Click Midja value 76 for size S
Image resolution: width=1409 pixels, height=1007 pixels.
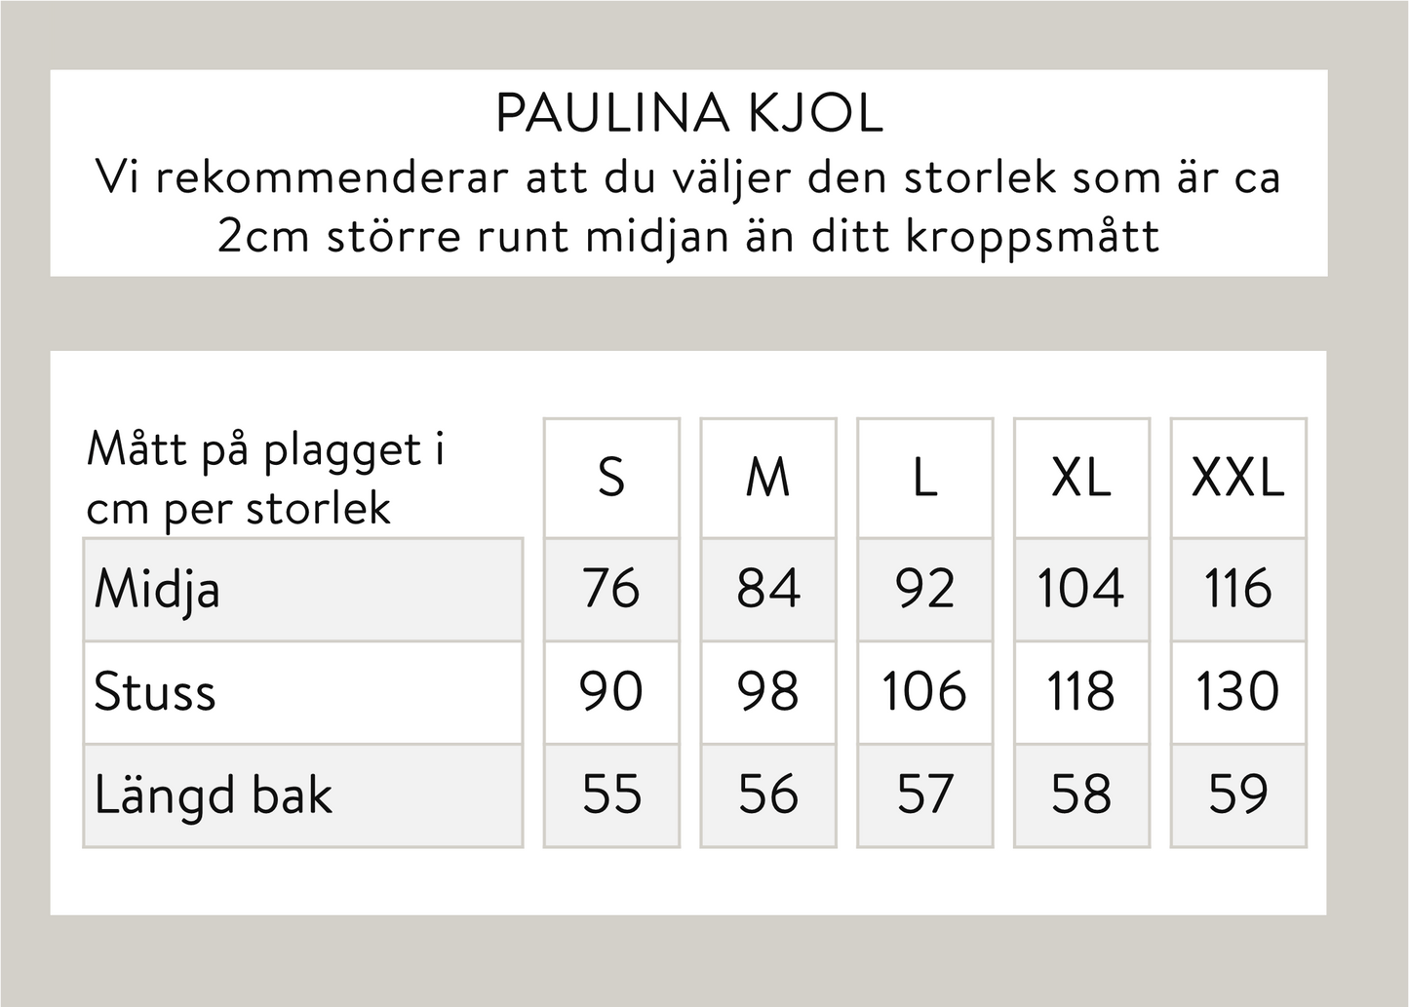click(x=611, y=589)
